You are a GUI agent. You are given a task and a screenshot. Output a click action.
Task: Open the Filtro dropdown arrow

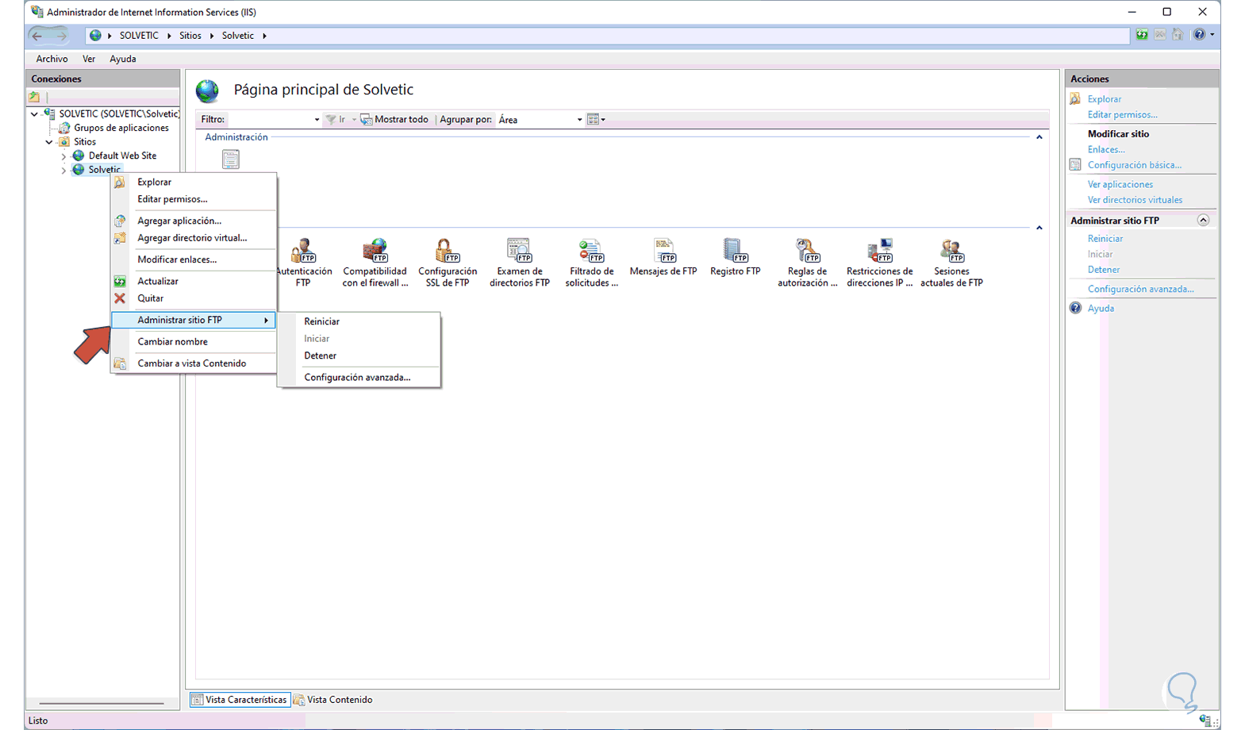coord(317,120)
